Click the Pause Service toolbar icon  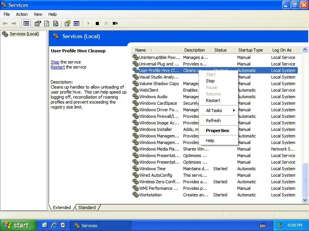106,23
